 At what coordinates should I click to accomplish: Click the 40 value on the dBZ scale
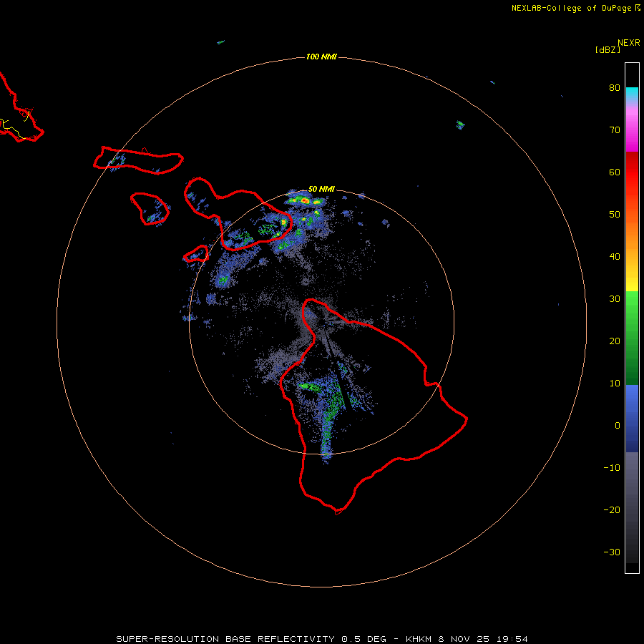click(615, 257)
